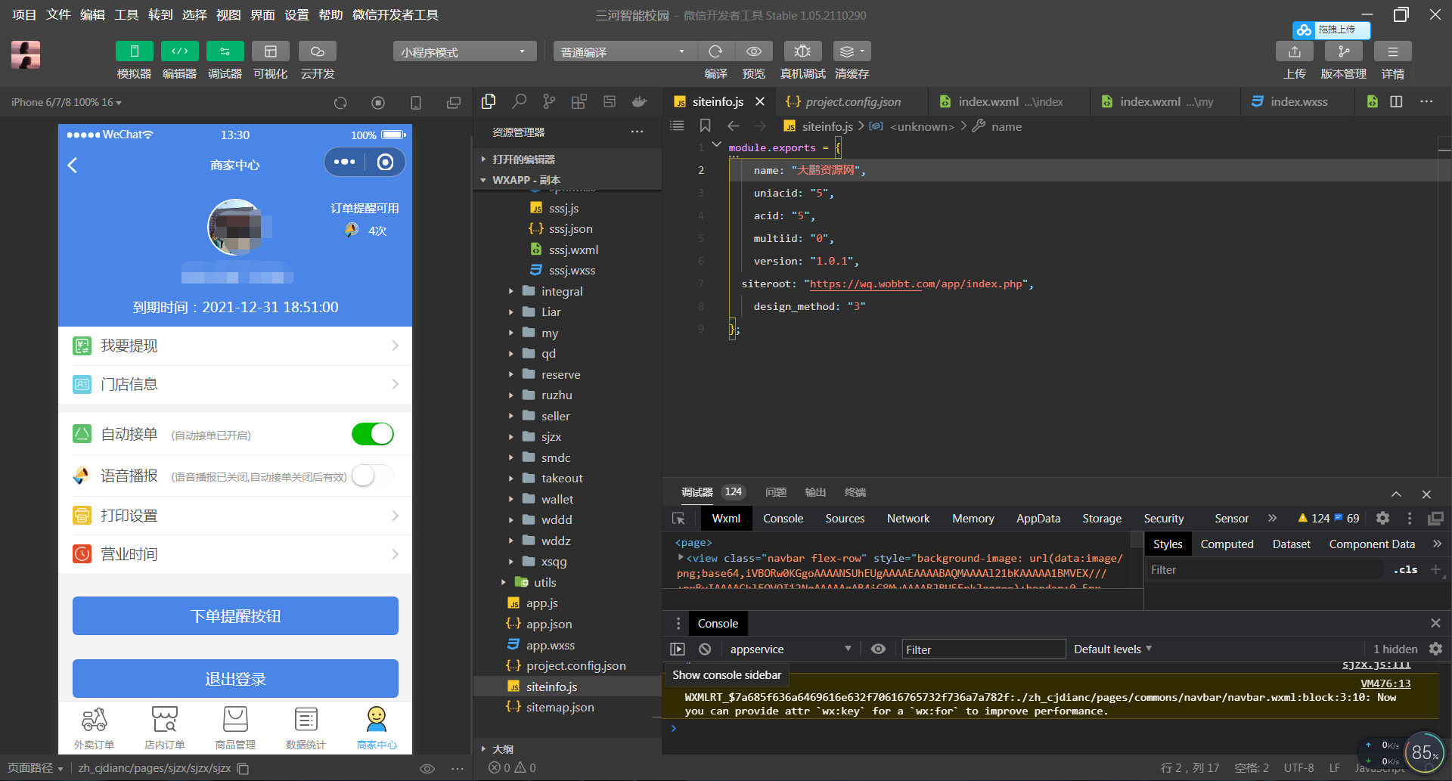Open the 工具 menu in the menu bar

[x=126, y=15]
